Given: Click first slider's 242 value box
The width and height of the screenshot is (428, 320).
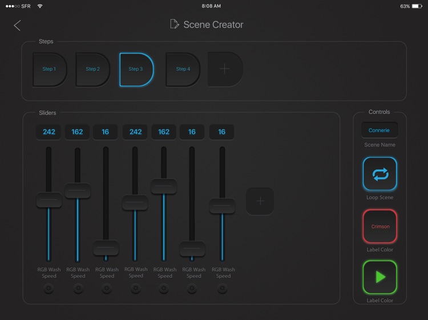Looking at the screenshot, I should (x=49, y=132).
